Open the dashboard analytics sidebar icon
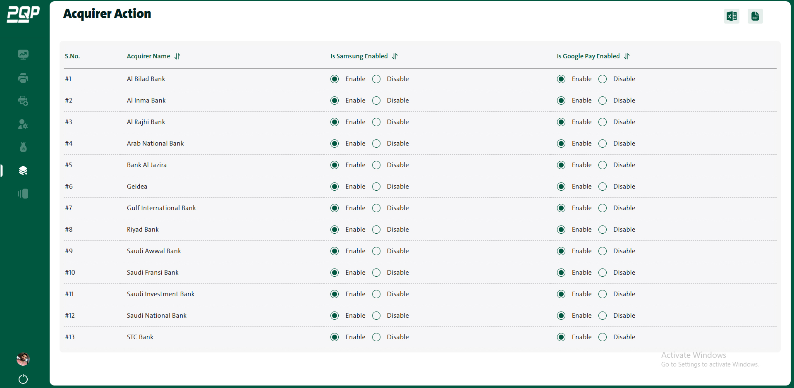The height and width of the screenshot is (388, 794). (23, 54)
